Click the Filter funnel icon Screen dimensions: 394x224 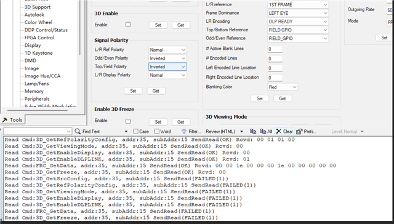pyautogui.click(x=184, y=131)
